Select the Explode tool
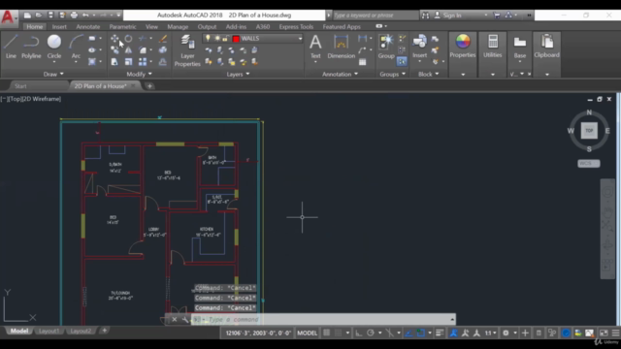 click(x=163, y=49)
